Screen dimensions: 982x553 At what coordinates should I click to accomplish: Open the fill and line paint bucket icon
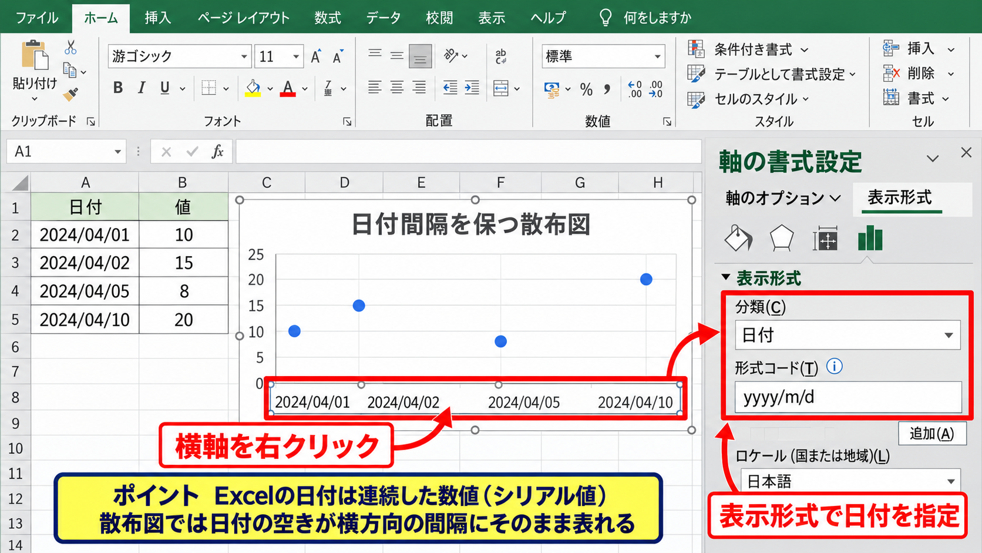click(x=738, y=238)
